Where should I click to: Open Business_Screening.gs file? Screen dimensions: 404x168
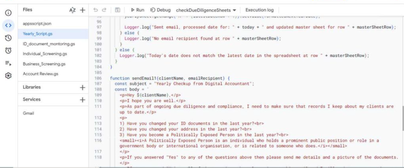point(44,64)
